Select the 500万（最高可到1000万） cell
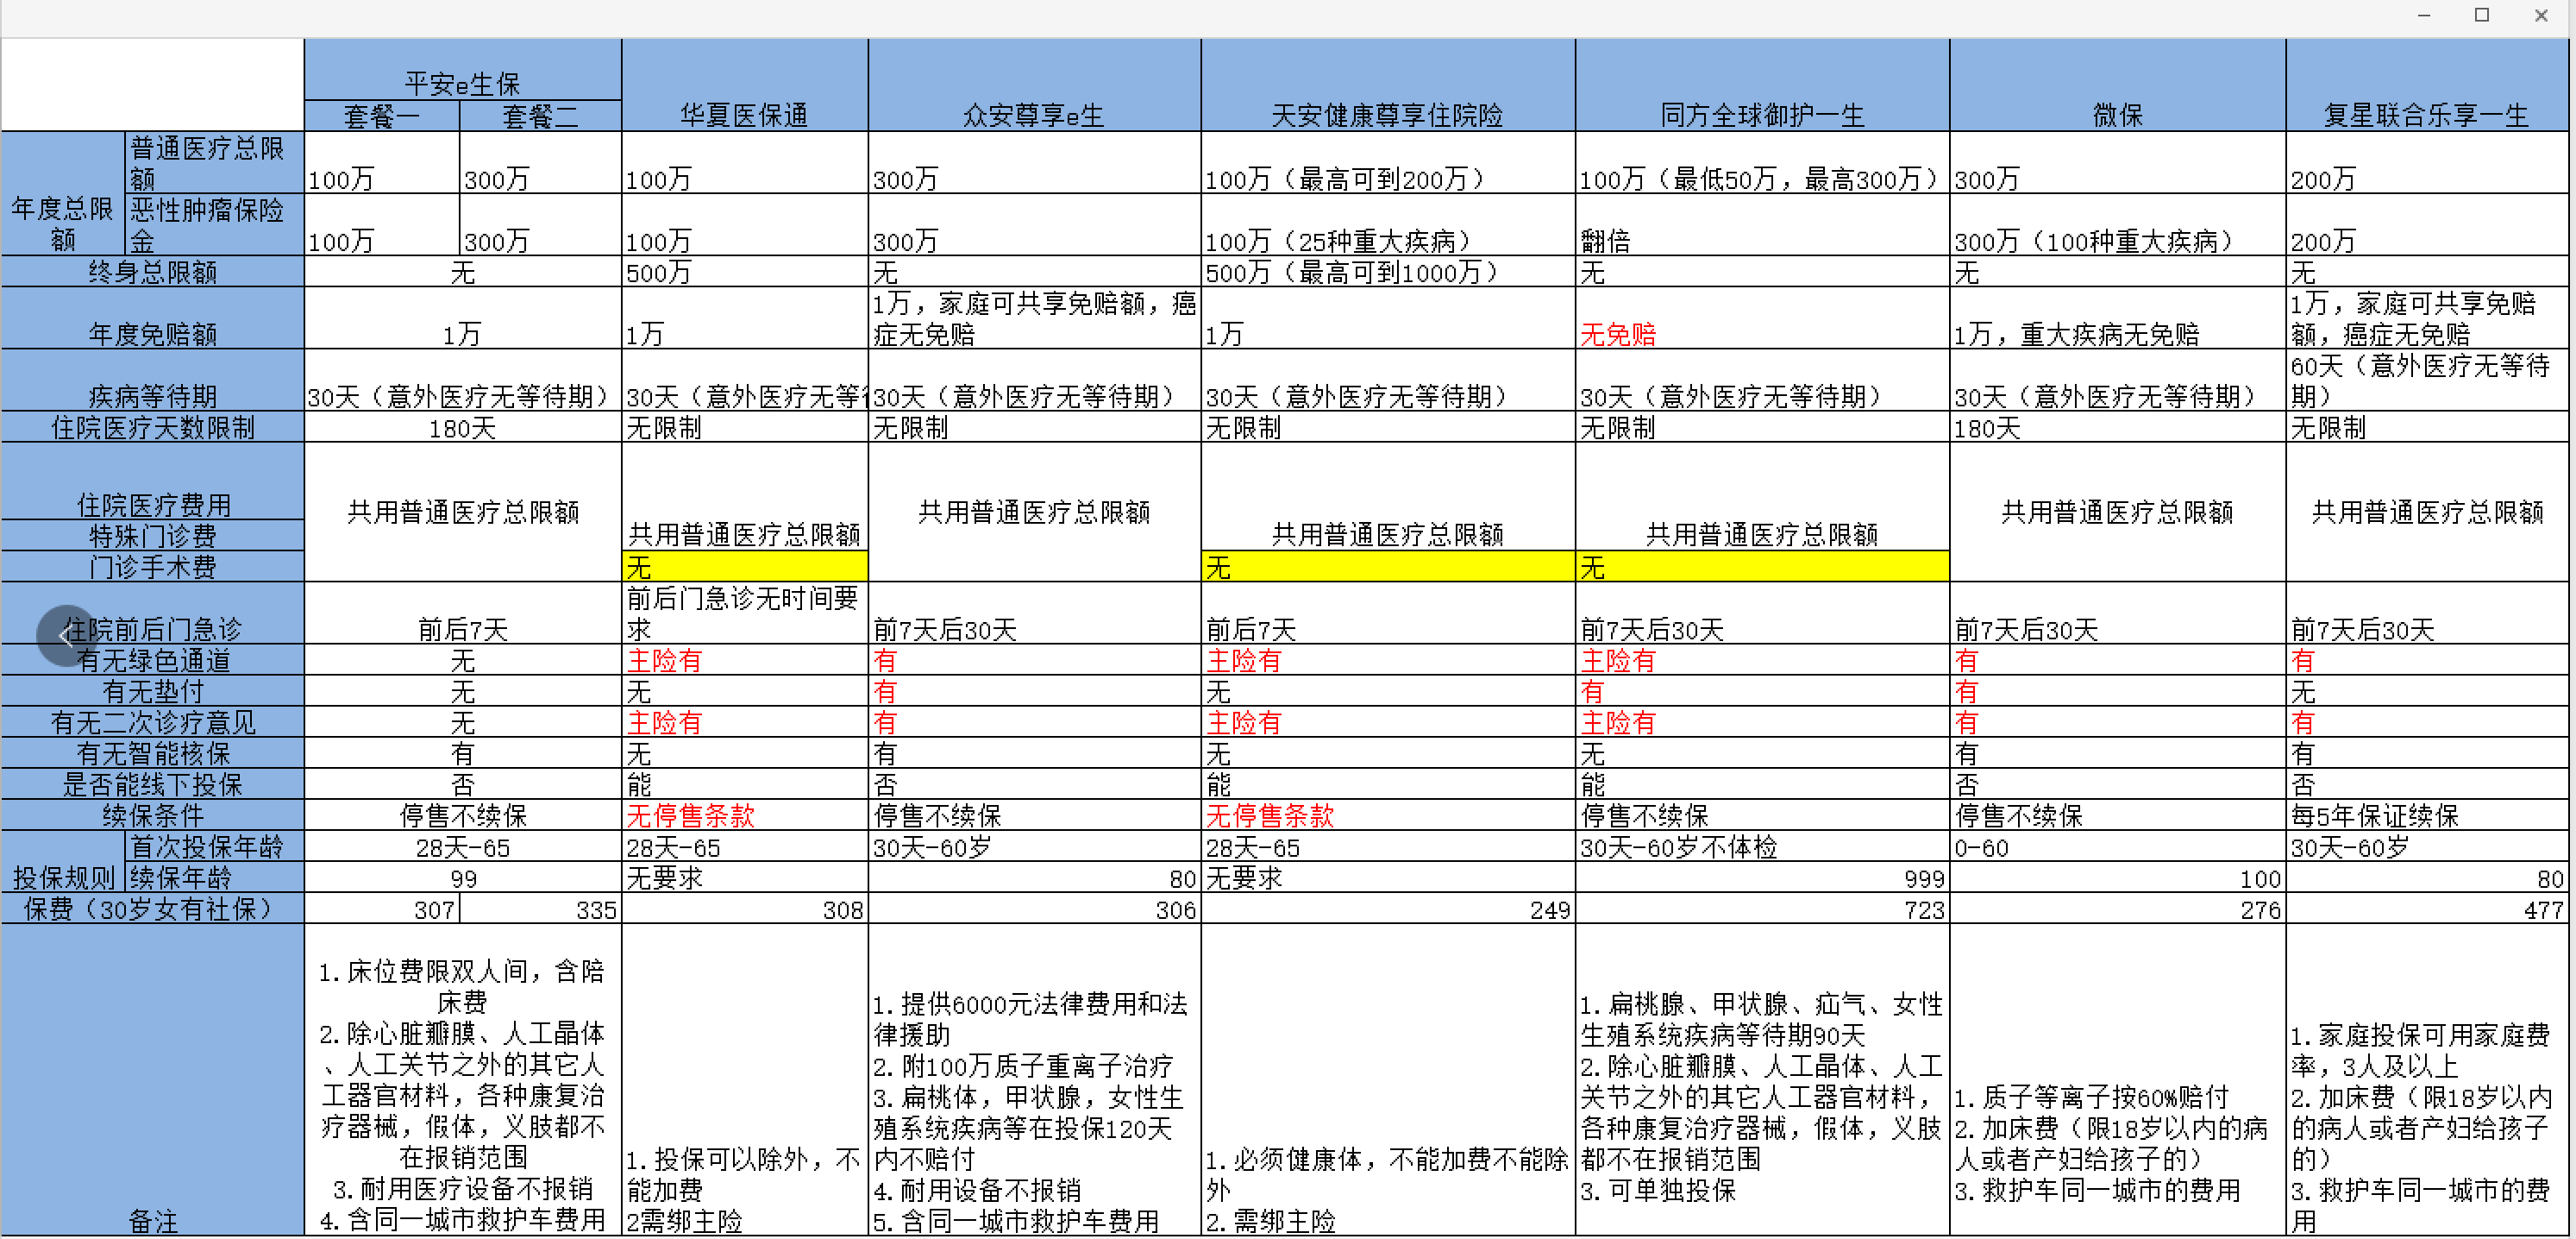 coord(1387,271)
